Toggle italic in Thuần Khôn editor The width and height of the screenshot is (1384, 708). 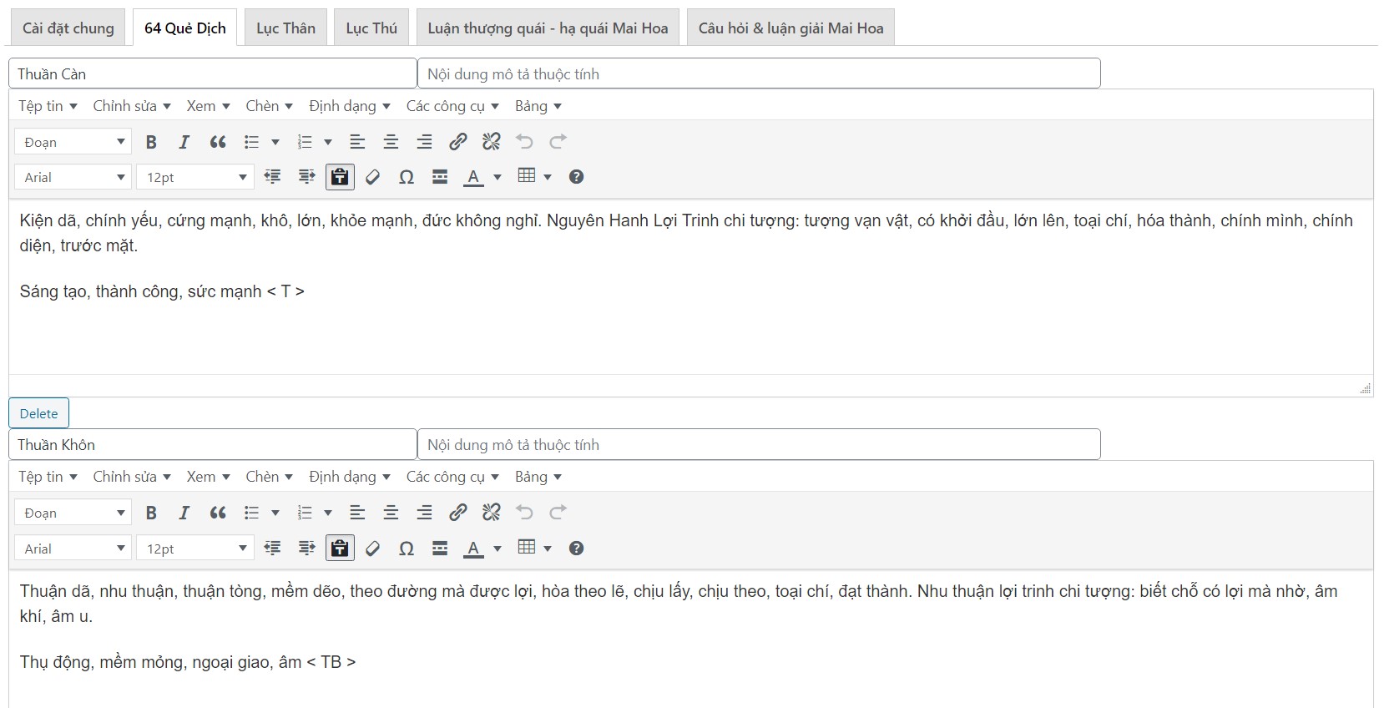coord(184,513)
